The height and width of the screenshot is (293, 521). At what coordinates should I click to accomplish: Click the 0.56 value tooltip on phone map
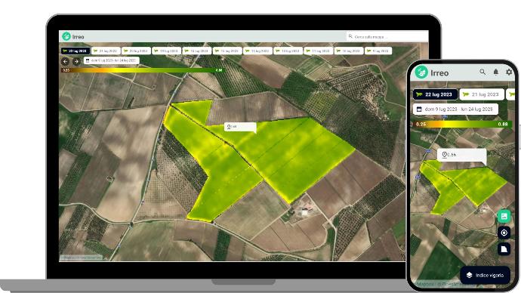tap(461, 155)
